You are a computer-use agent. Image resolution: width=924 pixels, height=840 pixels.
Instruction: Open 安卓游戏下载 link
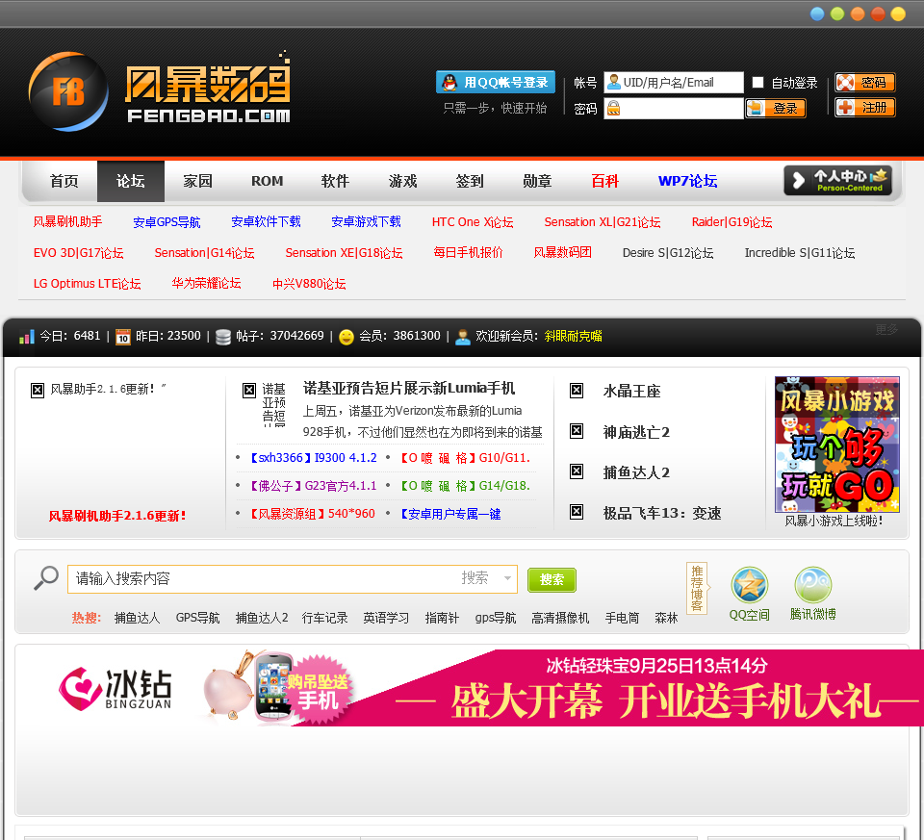tap(366, 221)
